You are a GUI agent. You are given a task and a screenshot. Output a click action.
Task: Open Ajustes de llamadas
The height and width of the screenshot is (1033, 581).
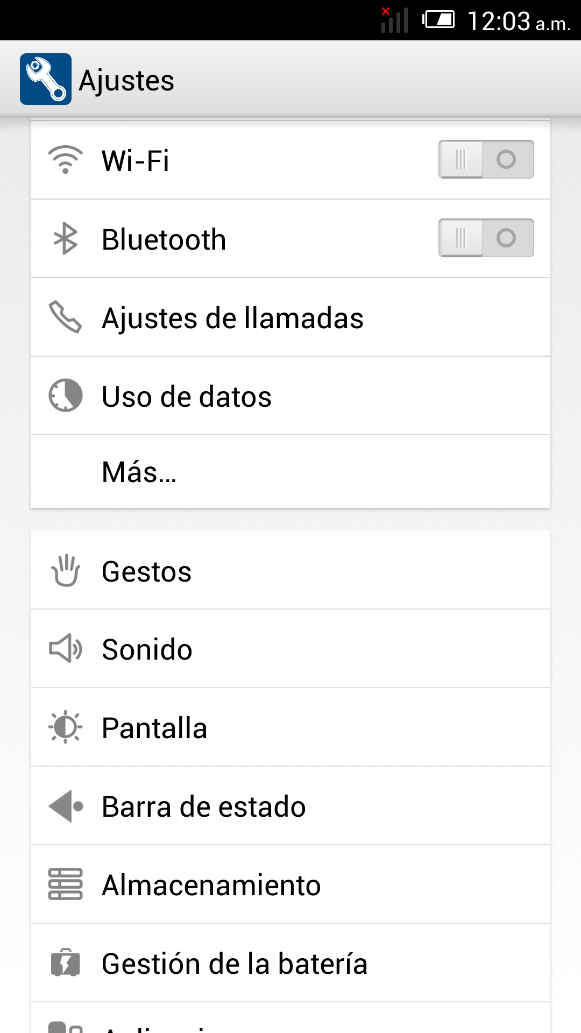(232, 318)
